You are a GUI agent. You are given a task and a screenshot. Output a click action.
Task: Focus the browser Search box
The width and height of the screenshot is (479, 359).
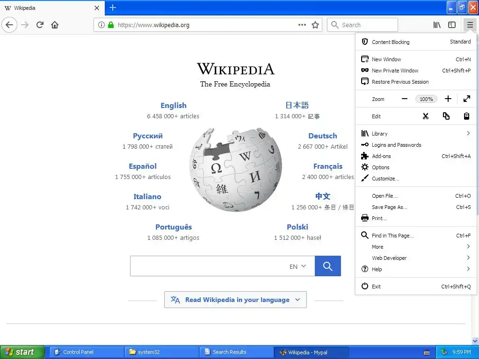point(363,25)
